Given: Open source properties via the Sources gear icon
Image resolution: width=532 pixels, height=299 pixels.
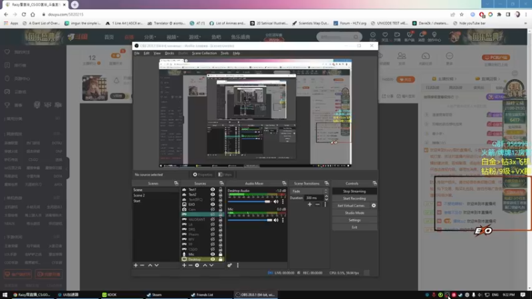Looking at the screenshot, I should click(x=197, y=265).
